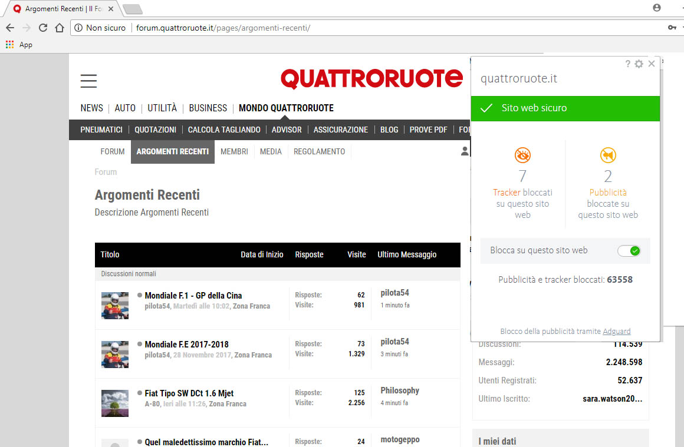Click the blocked total 63558
Image resolution: width=684 pixels, height=447 pixels.
tap(620, 279)
